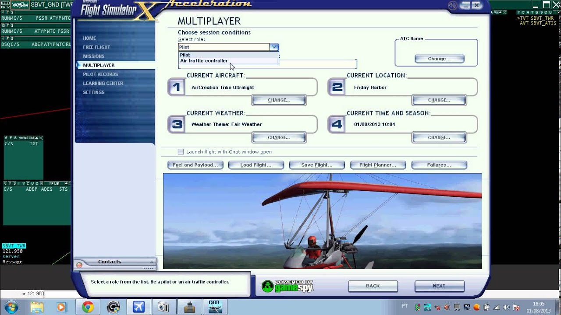Open the FSFDT taskbar application
The width and height of the screenshot is (561, 315).
coord(214,307)
